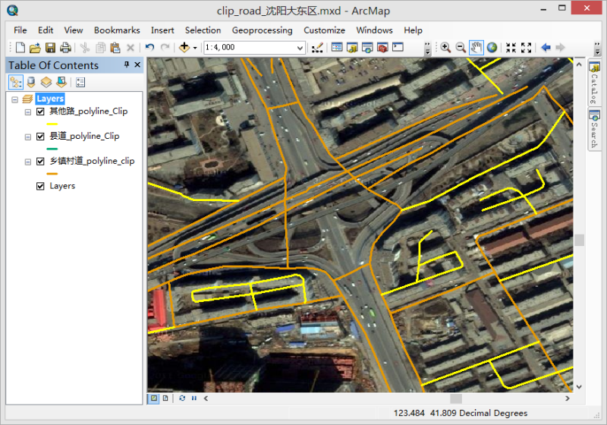Screen dimensions: 607x425
Task: Collapse the 其他路_polyline_Clip layer
Action: pos(28,112)
